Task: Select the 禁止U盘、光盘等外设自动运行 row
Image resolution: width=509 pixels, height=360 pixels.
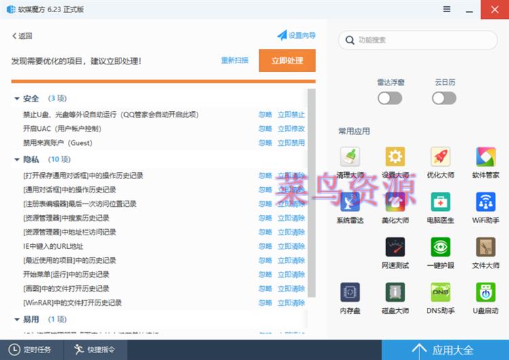Action: pyautogui.click(x=159, y=115)
